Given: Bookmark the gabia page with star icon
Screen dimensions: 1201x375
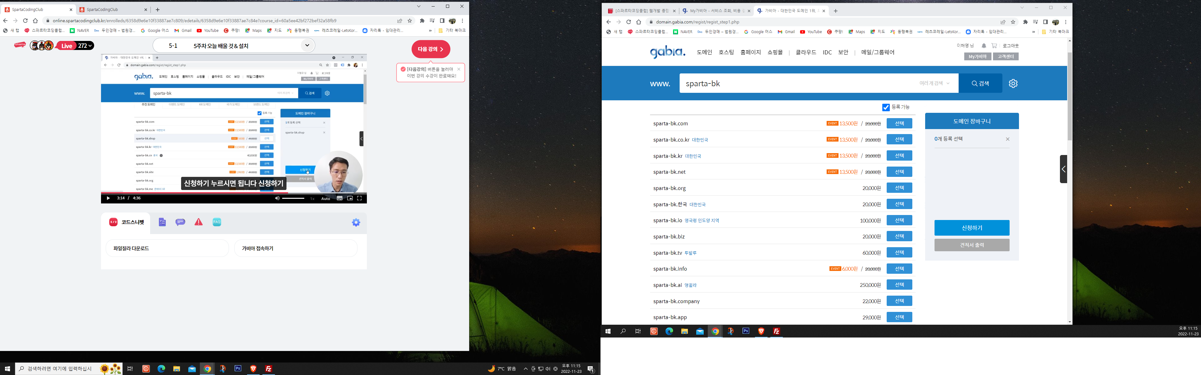Looking at the screenshot, I should (x=1013, y=22).
